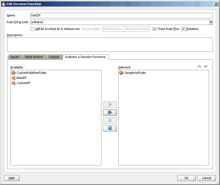The width and height of the screenshot is (220, 185).
Task: Click the move-one-right single arrow button
Action: (110, 104)
